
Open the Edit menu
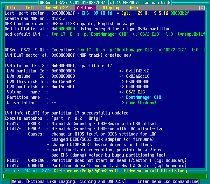click(x=30, y=8)
